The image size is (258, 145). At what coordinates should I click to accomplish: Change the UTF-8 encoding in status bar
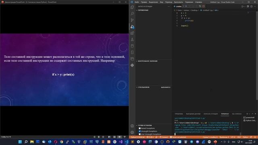[233, 137]
